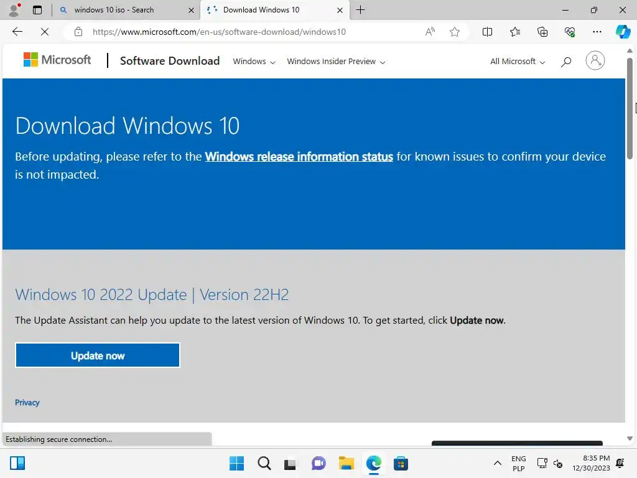This screenshot has width=637, height=478.
Task: Open the tab actions menu icon
Action: pyautogui.click(x=37, y=10)
